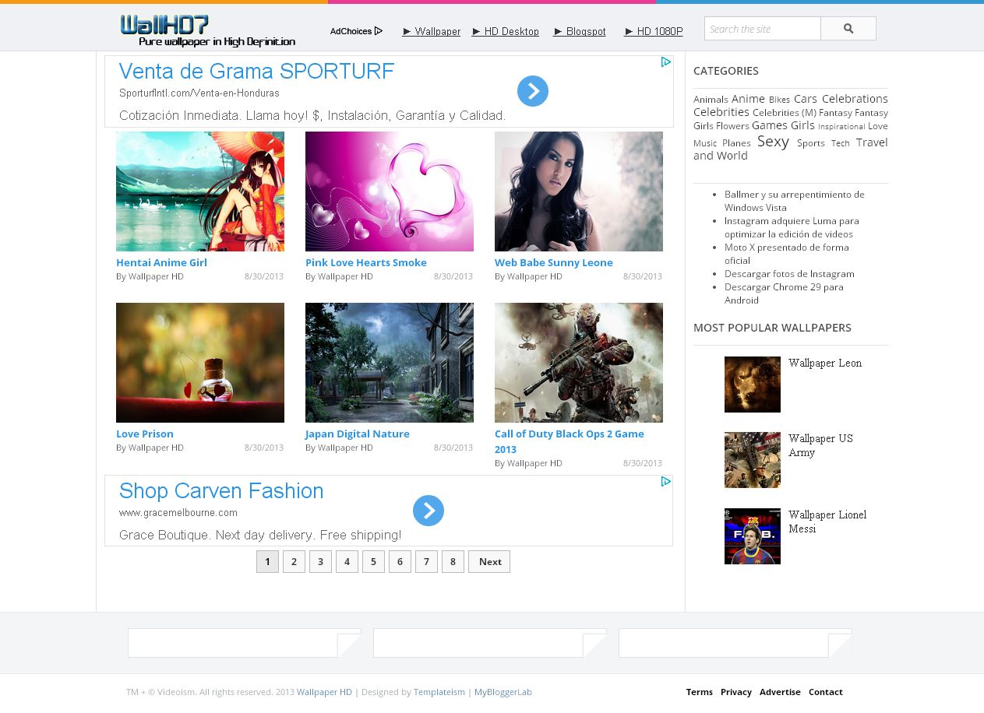The height and width of the screenshot is (713, 984).
Task: Go to page 4 of the pagination
Action: point(347,562)
